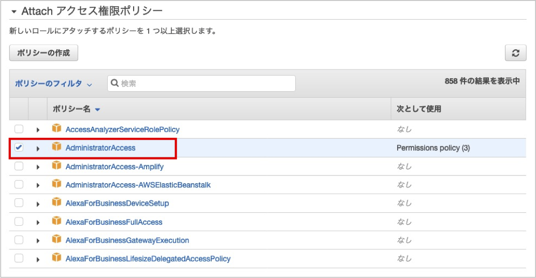Image resolution: width=536 pixels, height=278 pixels.
Task: Expand AdministratorAccess-AWSElasticBeanstalk row arrow
Action: coord(38,185)
